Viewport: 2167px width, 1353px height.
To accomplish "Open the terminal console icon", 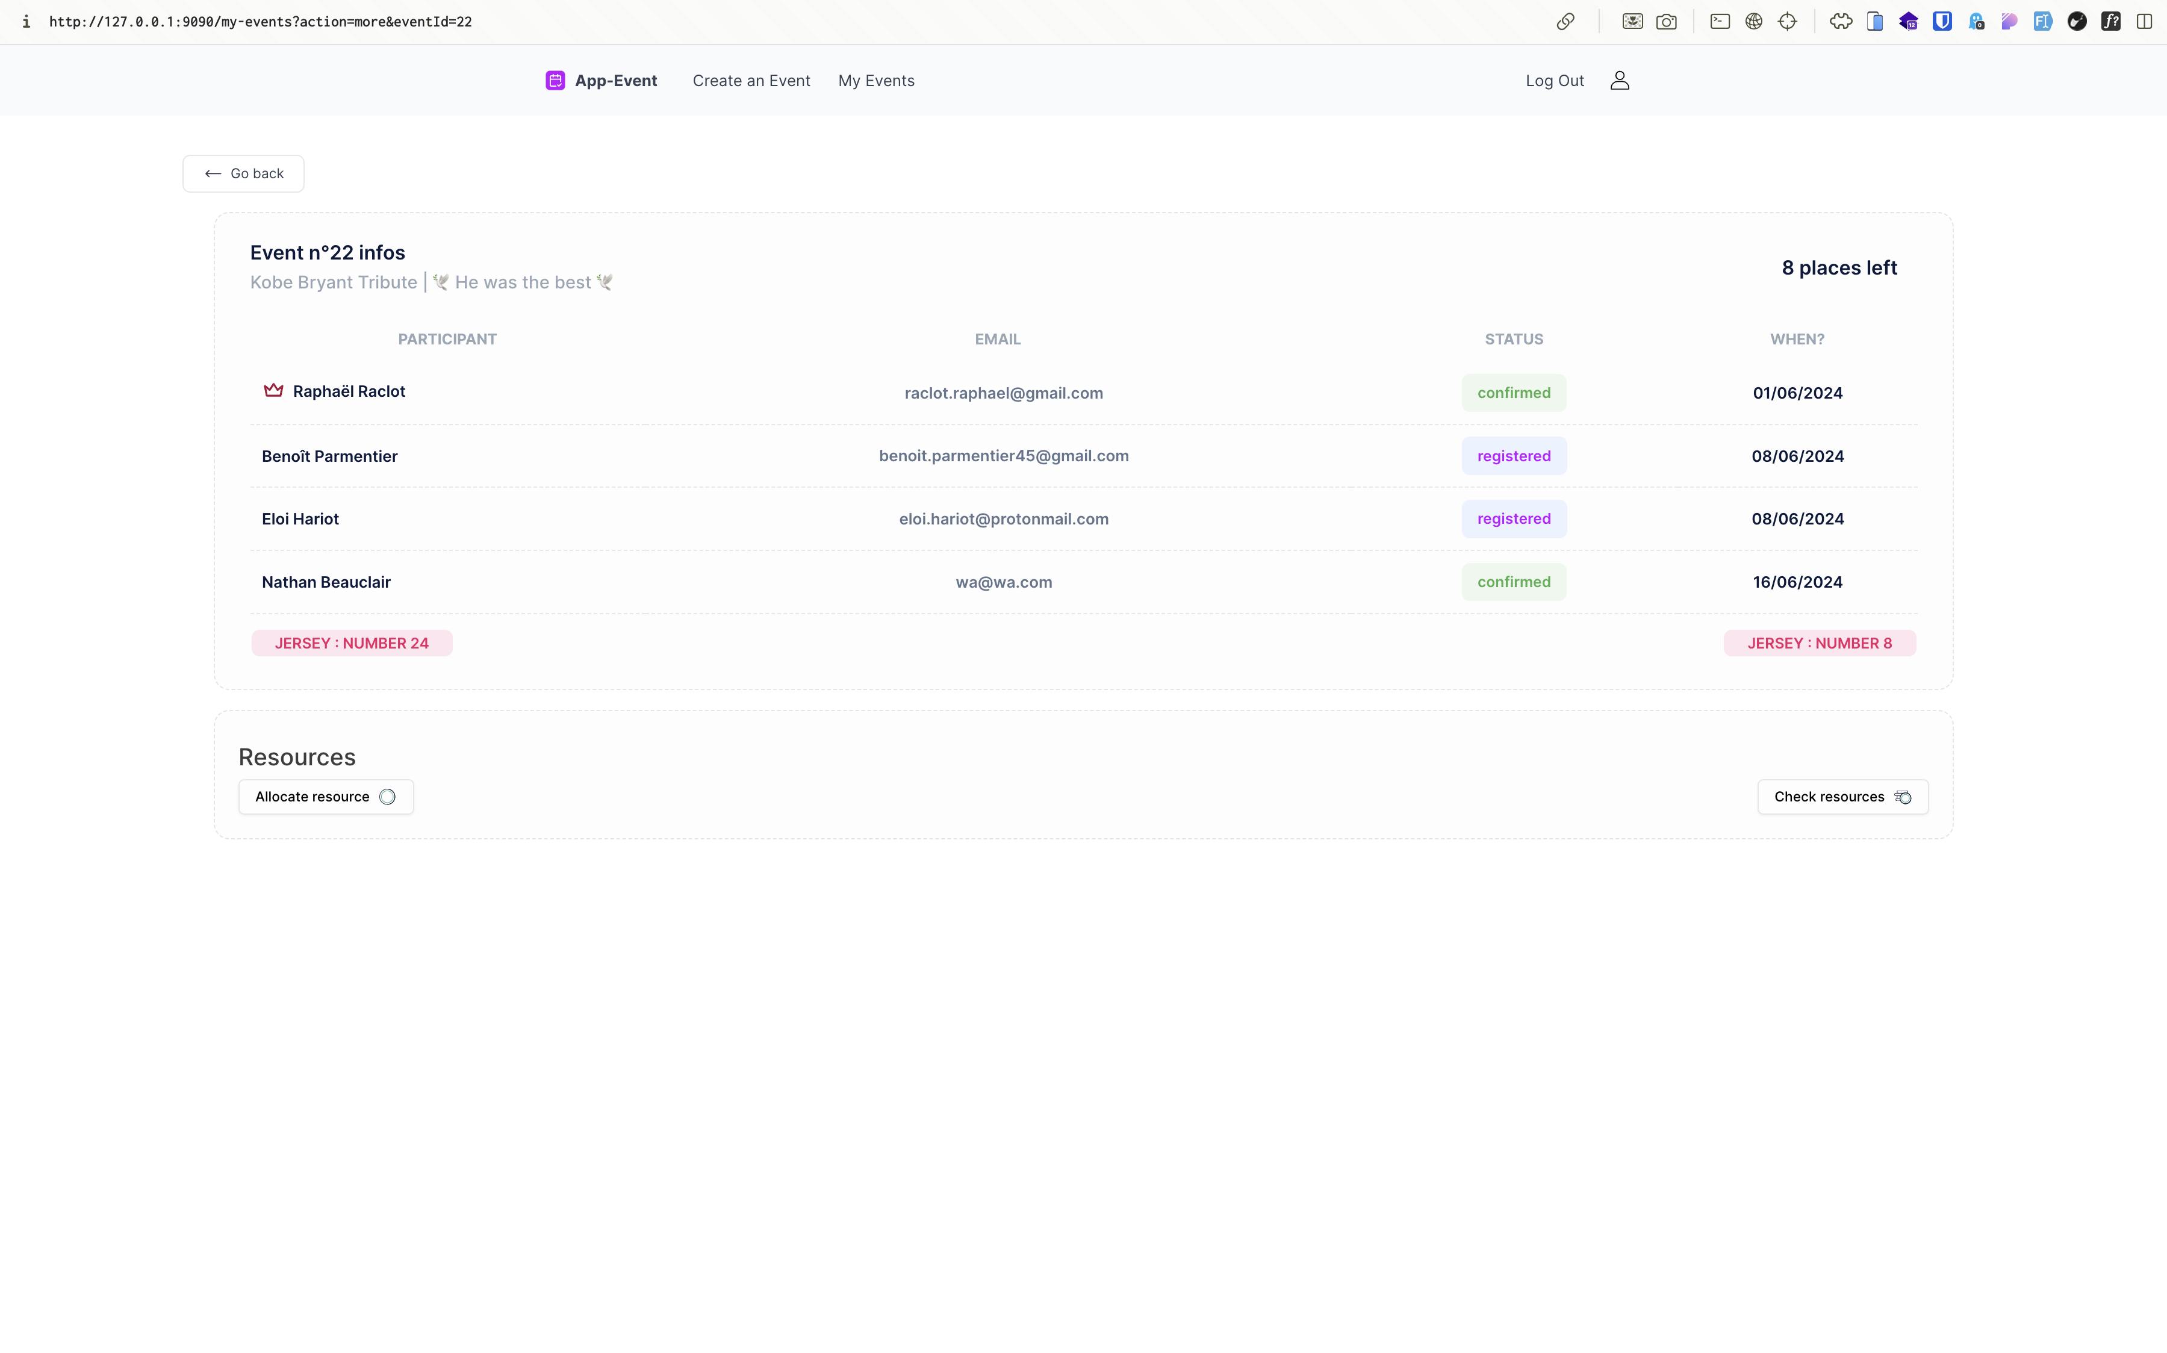I will pos(1720,22).
